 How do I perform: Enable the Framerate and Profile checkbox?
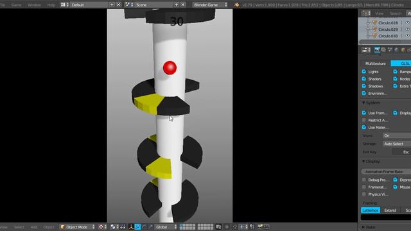[x=364, y=187]
